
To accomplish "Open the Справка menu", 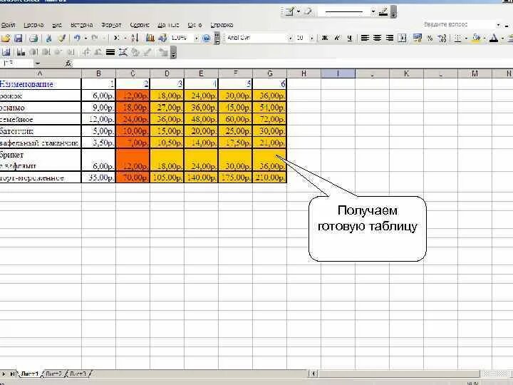I will [x=222, y=25].
